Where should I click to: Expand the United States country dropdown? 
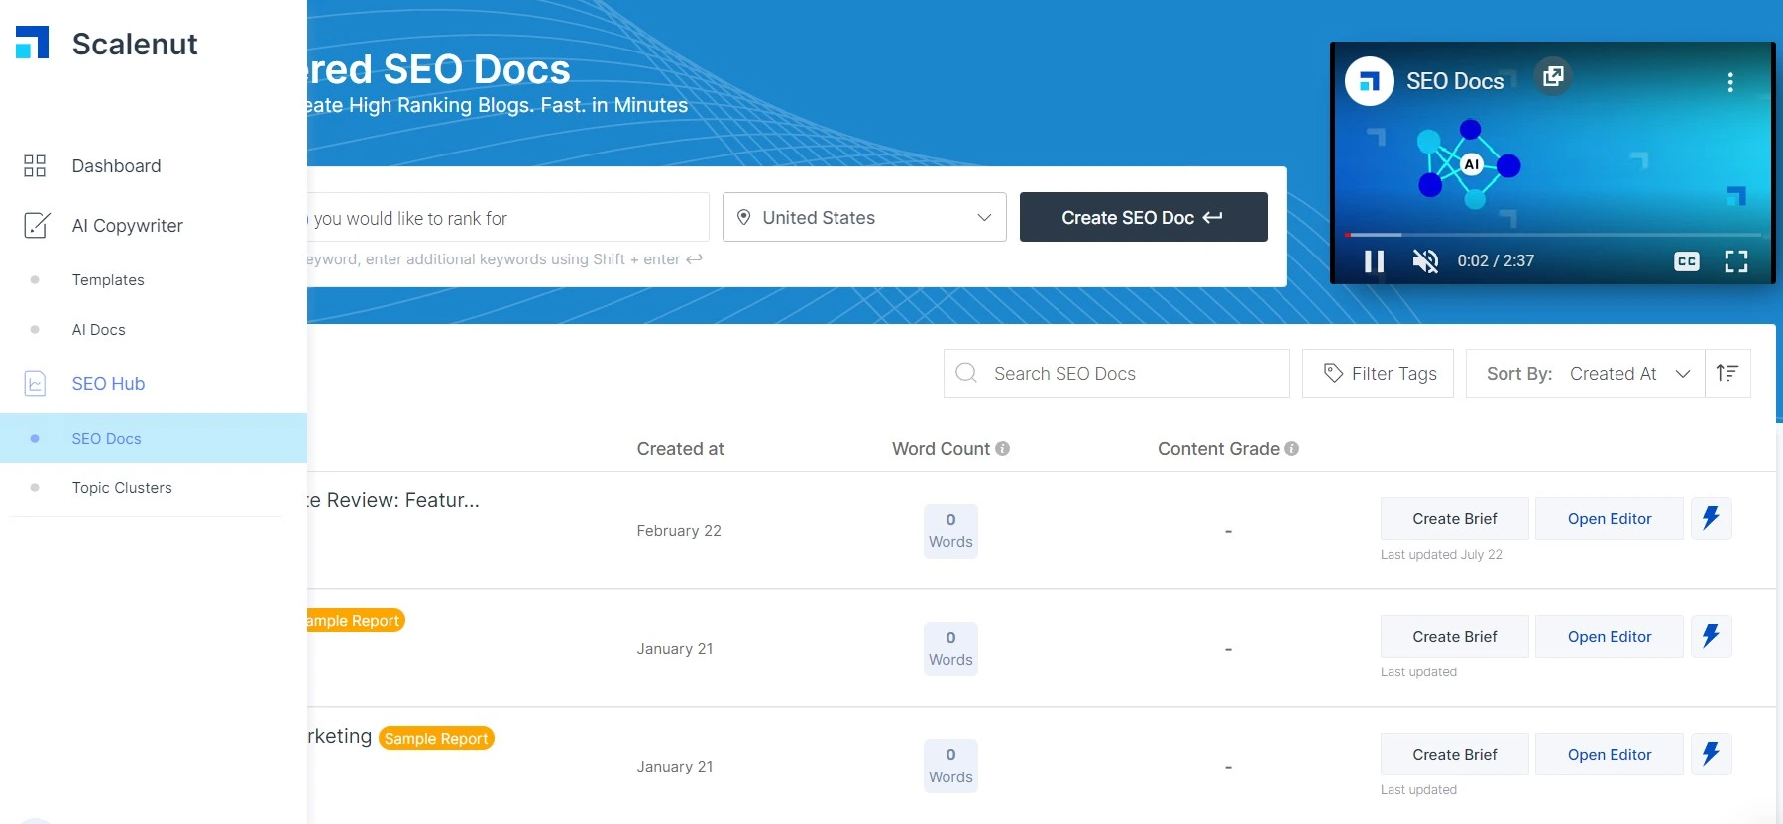pos(863,218)
